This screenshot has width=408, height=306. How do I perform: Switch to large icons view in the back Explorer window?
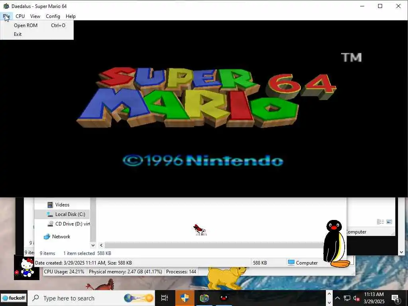point(389,222)
